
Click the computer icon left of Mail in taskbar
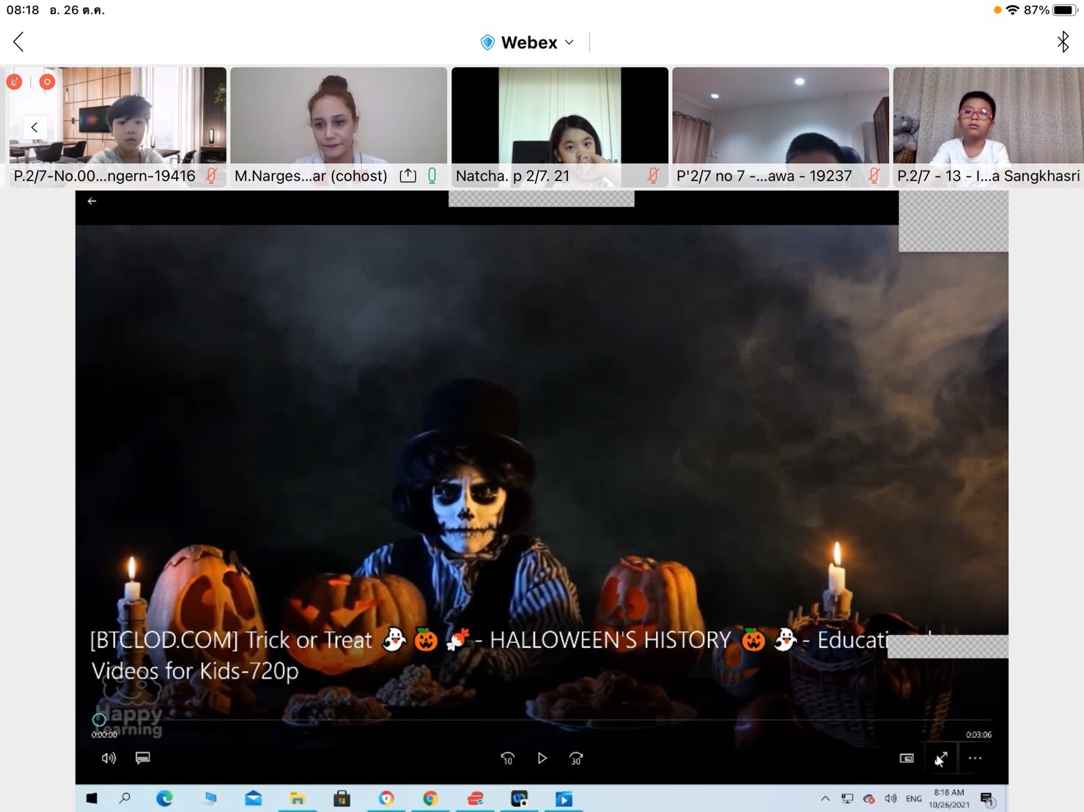click(210, 798)
